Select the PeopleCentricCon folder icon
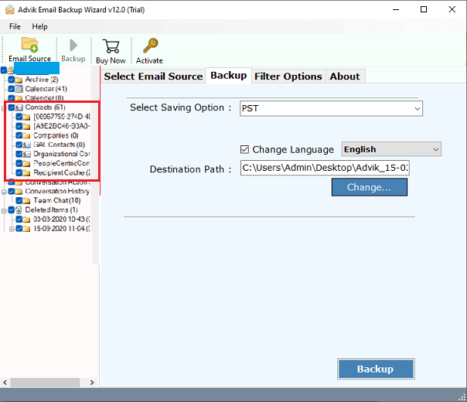Screen dimensions: 467x402 pos(26,163)
